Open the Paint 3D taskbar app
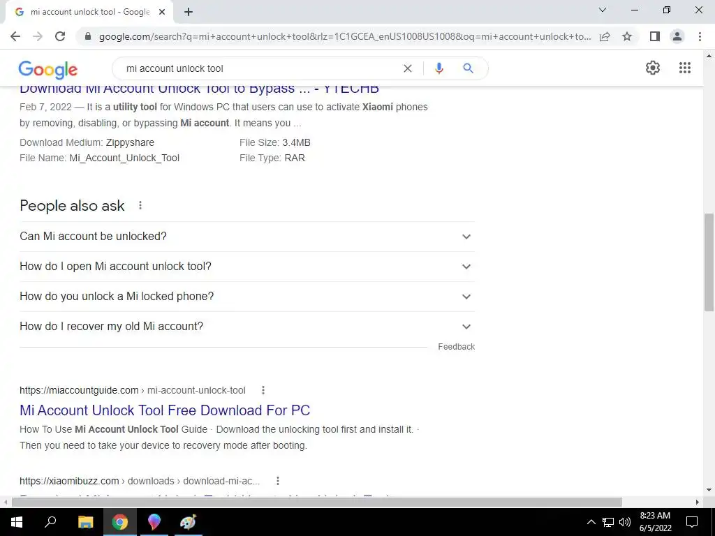The width and height of the screenshot is (715, 536). coord(154,522)
